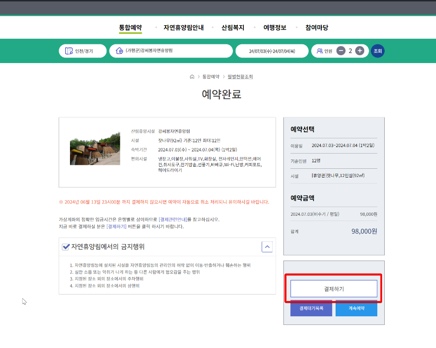Image resolution: width=436 pixels, height=348 pixels.
Task: Increase guest count with the plus button
Action: coord(359,50)
